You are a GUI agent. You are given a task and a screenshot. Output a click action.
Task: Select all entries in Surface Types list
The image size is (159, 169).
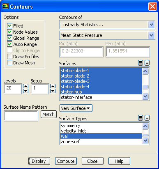coord(141,118)
